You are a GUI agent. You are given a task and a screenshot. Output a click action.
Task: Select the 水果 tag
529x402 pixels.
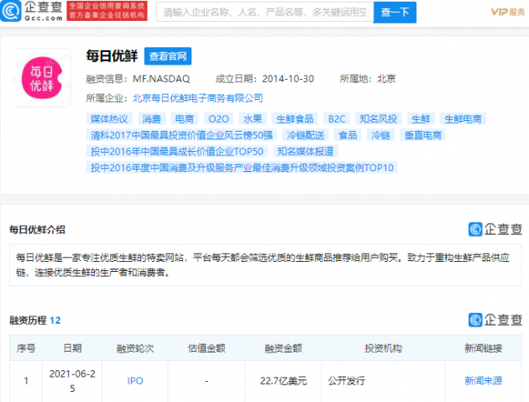(x=253, y=118)
